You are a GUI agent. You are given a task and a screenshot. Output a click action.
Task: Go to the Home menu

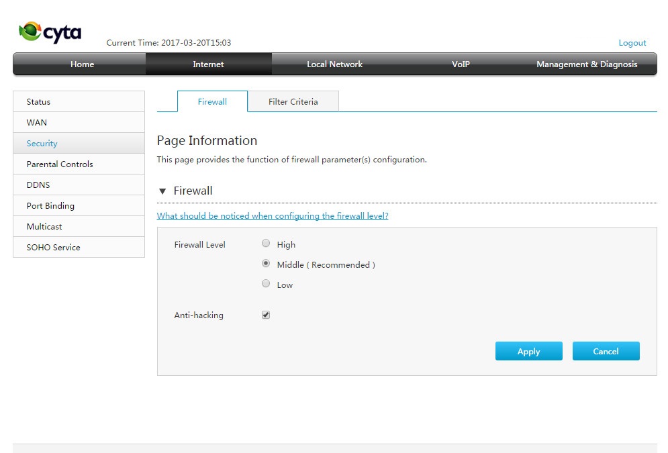[82, 64]
